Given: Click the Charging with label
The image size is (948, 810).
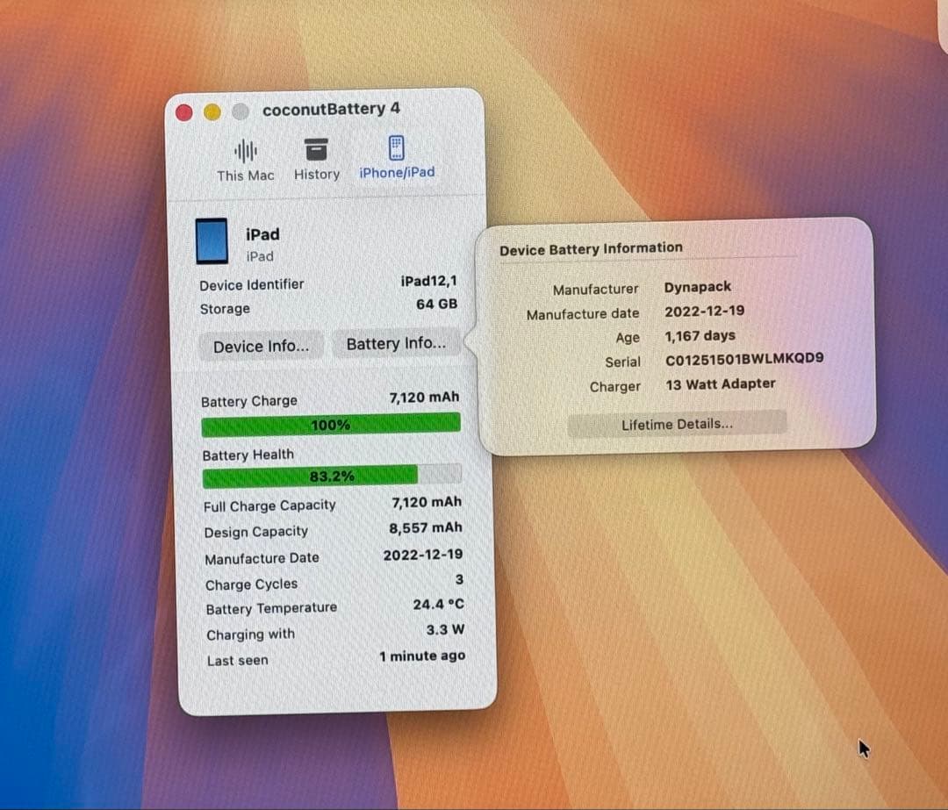Looking at the screenshot, I should pyautogui.click(x=250, y=634).
